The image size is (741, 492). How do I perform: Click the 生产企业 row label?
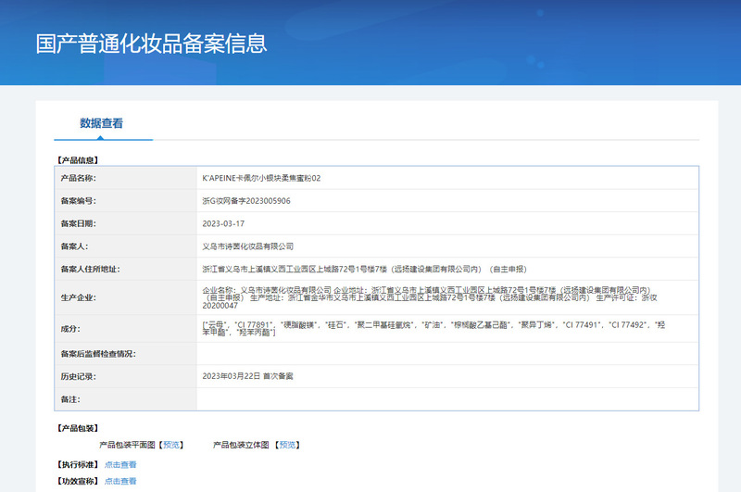pyautogui.click(x=79, y=297)
